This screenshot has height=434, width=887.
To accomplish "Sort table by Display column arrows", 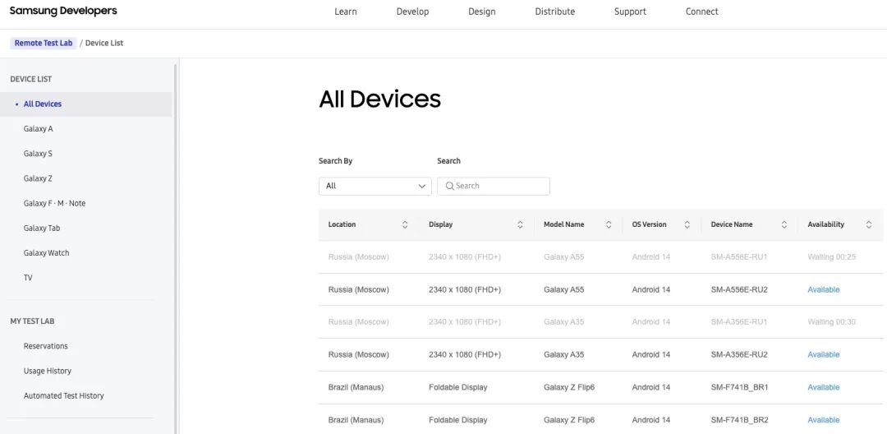I will (x=520, y=224).
